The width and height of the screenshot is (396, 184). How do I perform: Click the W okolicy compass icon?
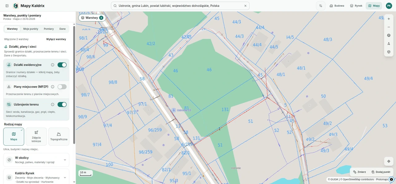point(9,160)
